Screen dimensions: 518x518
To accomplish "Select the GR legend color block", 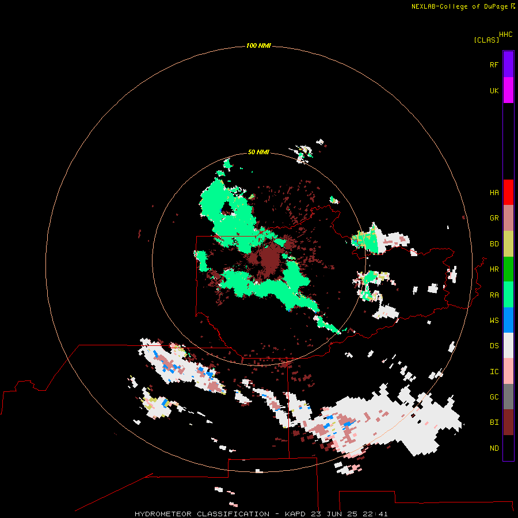I will 508,218.
